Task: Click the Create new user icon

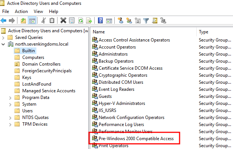Action: coord(120,21)
